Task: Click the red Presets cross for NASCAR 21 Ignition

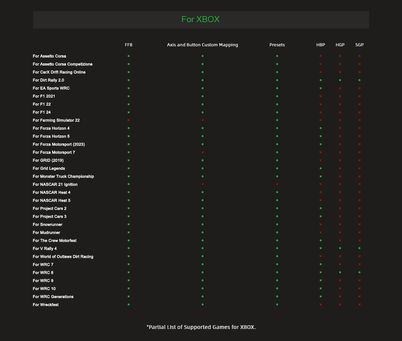Action: pos(277,184)
